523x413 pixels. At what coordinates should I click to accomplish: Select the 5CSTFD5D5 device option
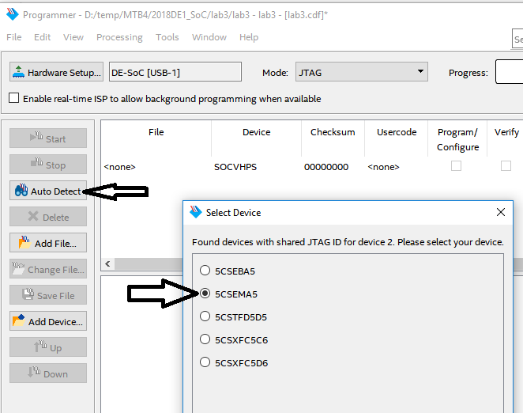(x=205, y=317)
